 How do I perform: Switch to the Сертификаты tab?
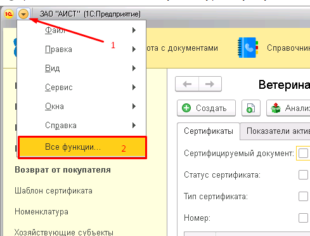(209, 131)
